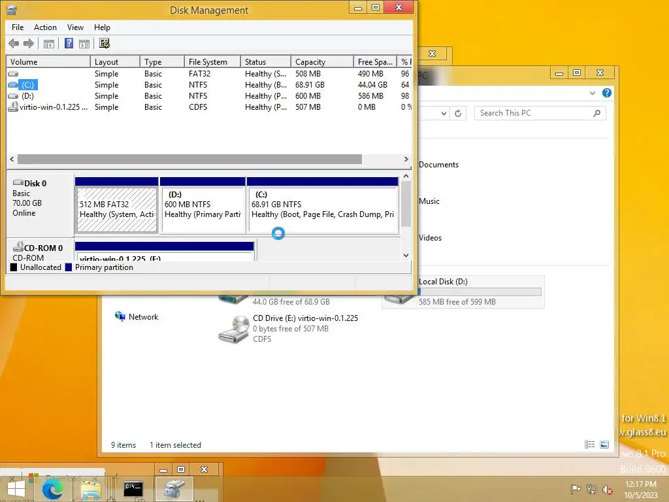Click the horizontal scrollbar right arrow in volume list
Screen dimensions: 669x502
(x=406, y=159)
